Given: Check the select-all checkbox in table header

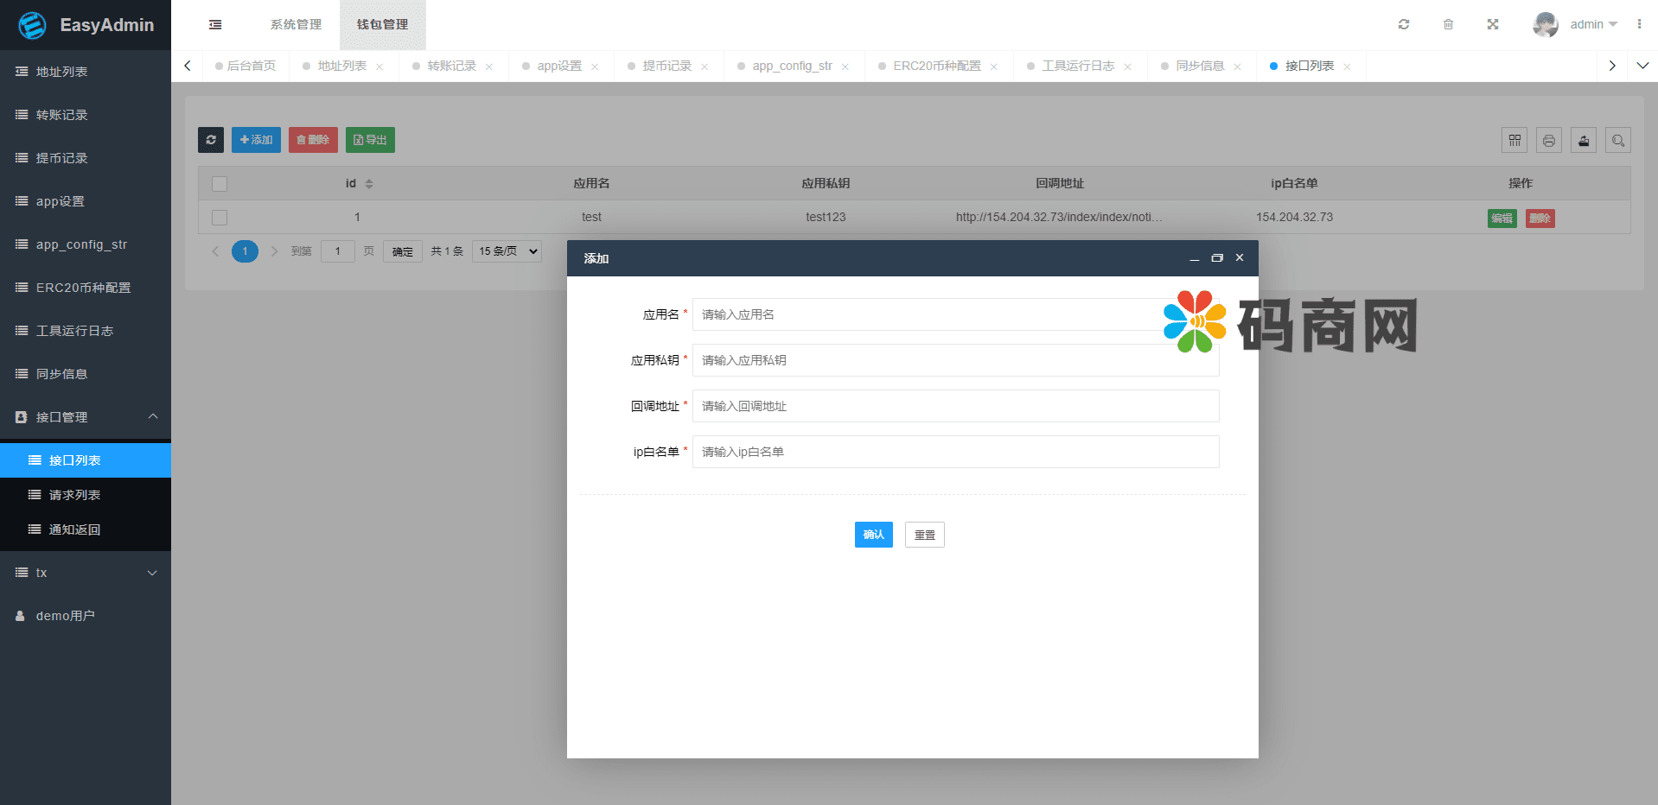Looking at the screenshot, I should 220,184.
